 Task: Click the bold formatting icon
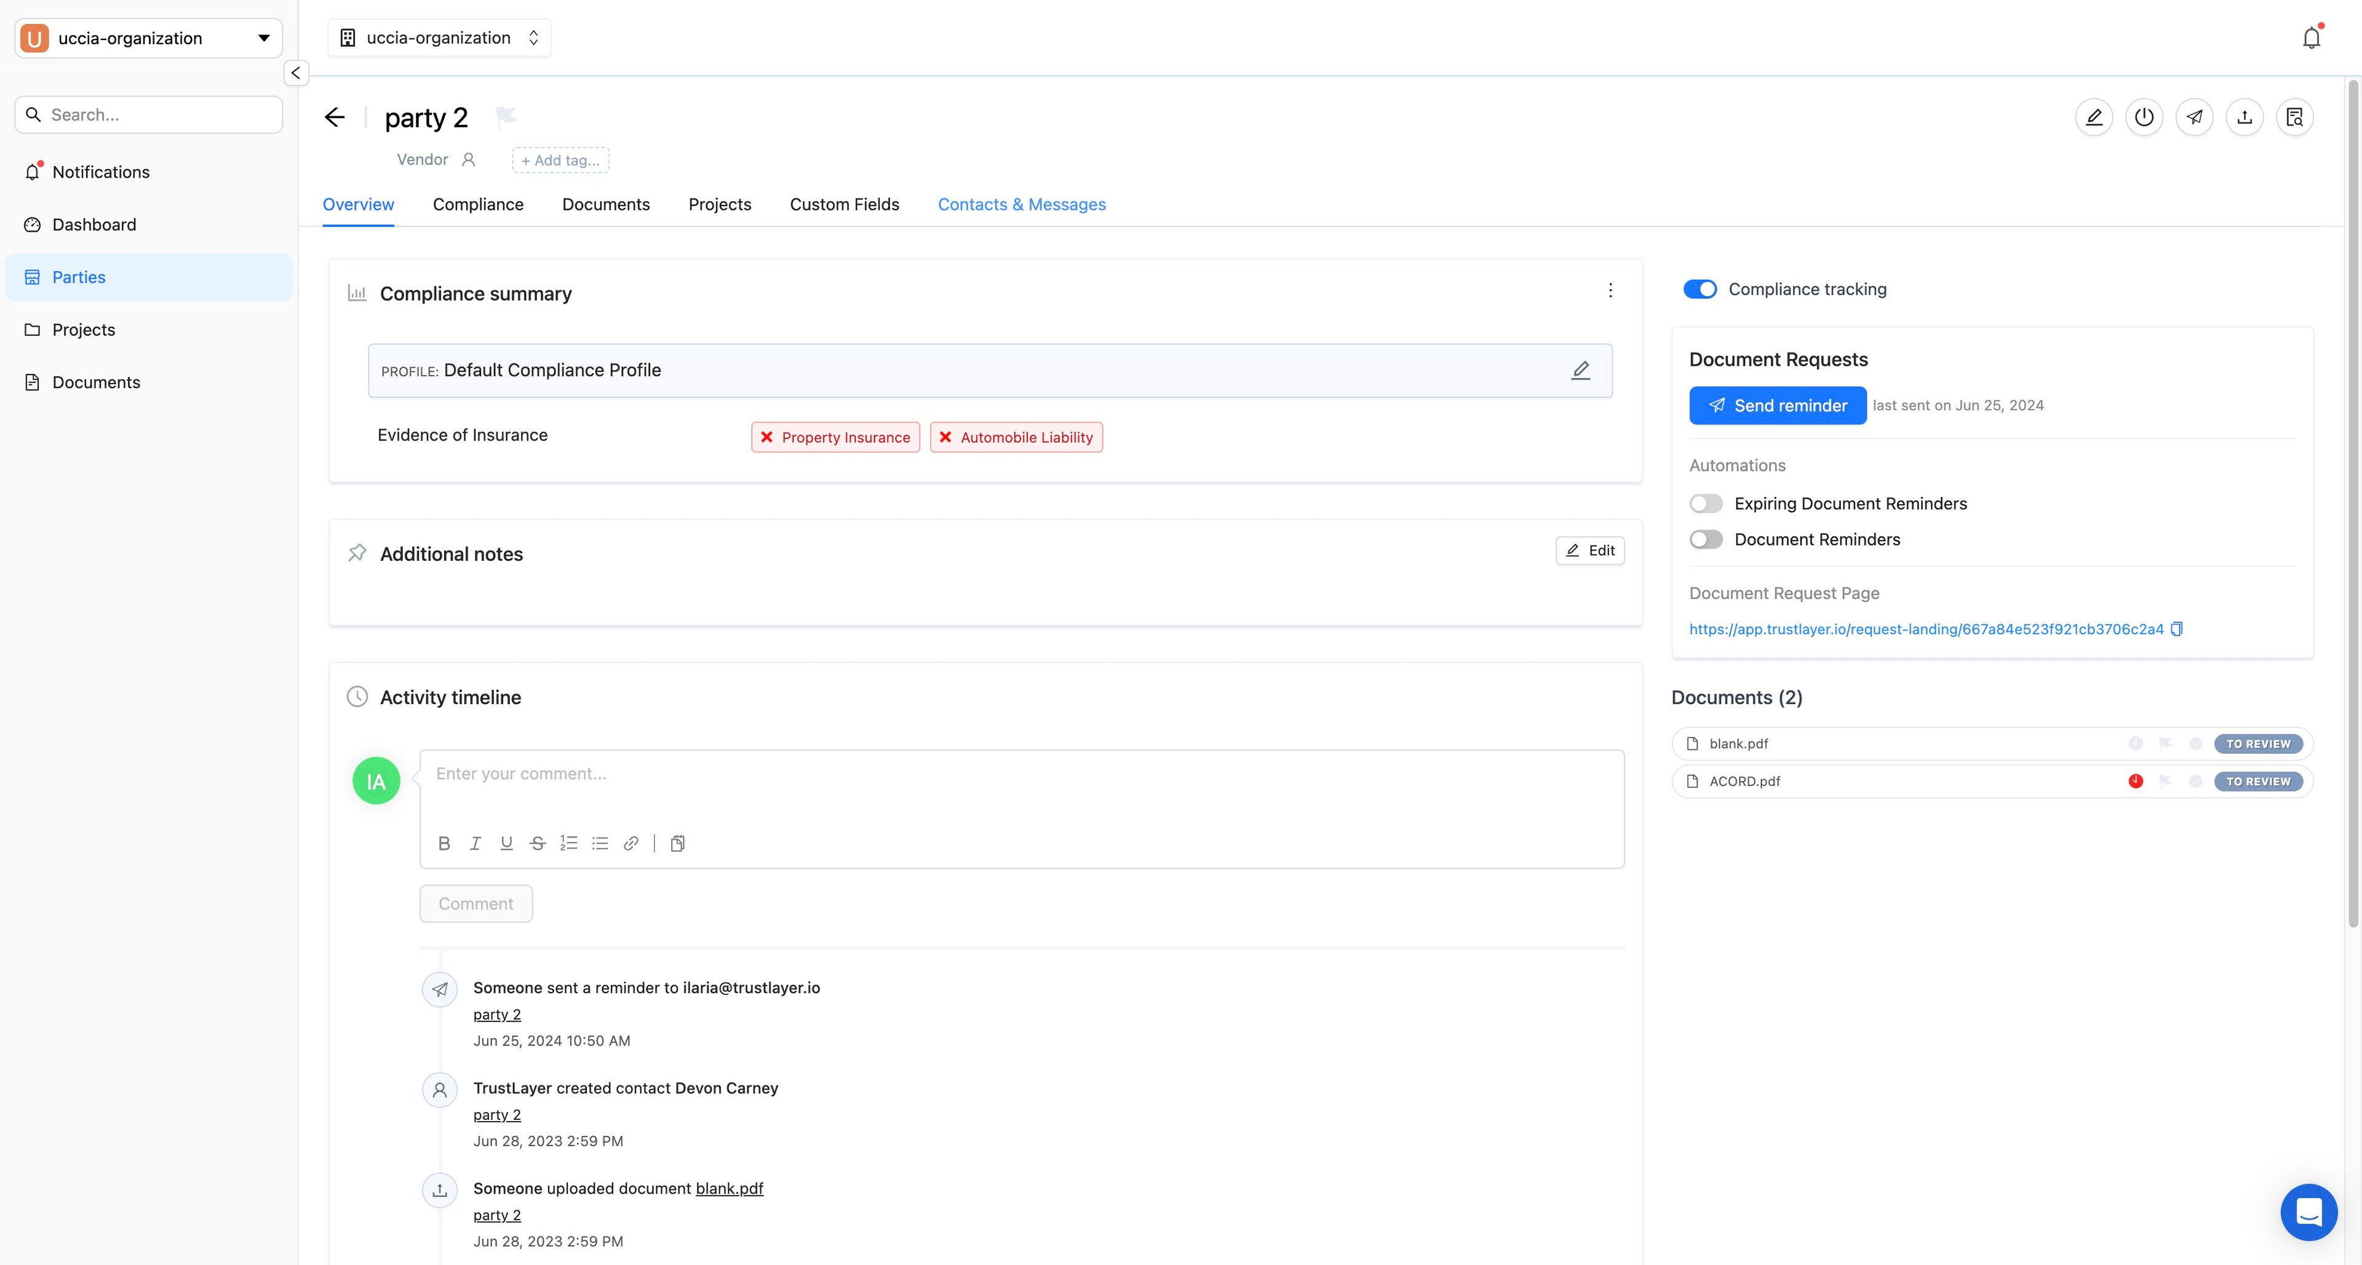coord(443,843)
